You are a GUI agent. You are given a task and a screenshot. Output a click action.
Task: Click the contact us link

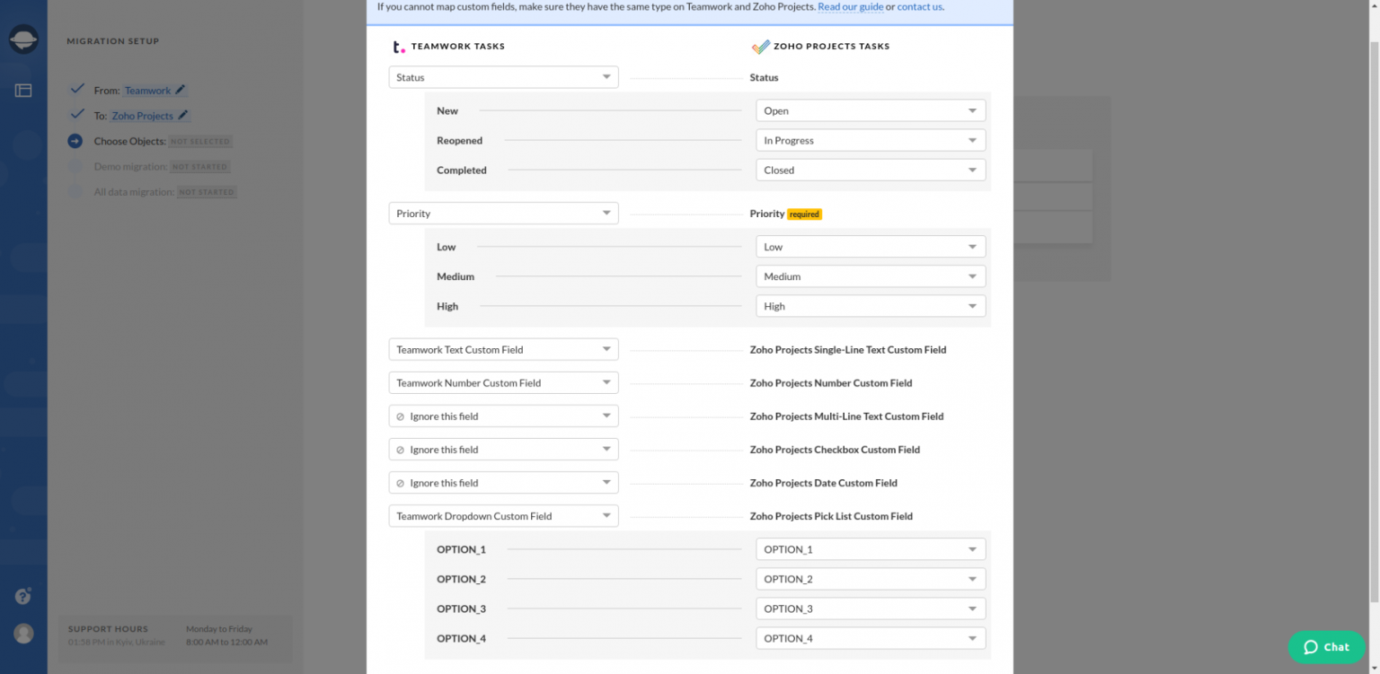pos(919,7)
